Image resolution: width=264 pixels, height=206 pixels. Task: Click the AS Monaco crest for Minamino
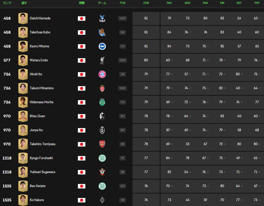[x=102, y=88]
